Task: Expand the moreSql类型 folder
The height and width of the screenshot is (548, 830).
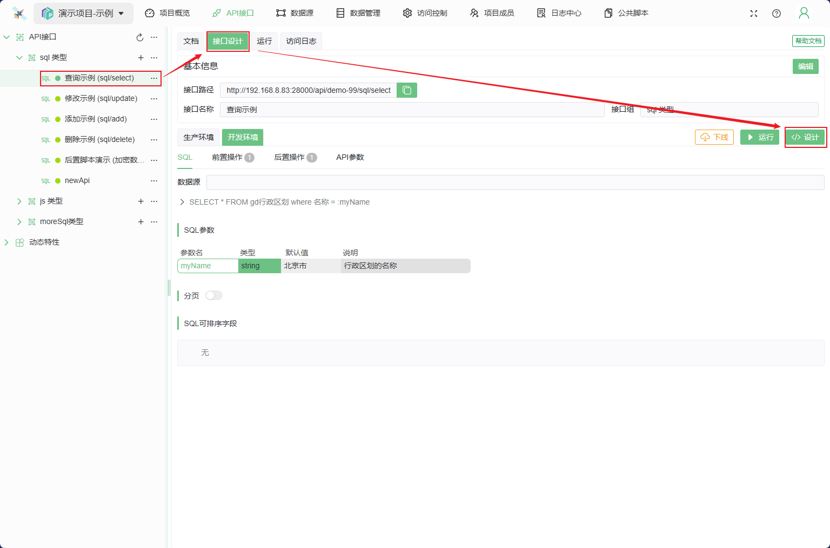Action: (x=19, y=222)
